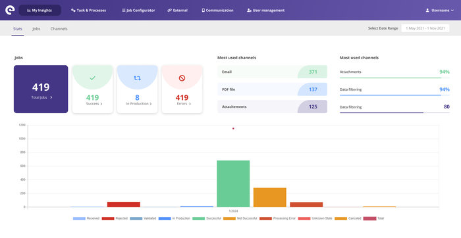Viewport: 461px width, 238px height.
Task: Click the Attachments 94% progress bar
Action: (394, 78)
